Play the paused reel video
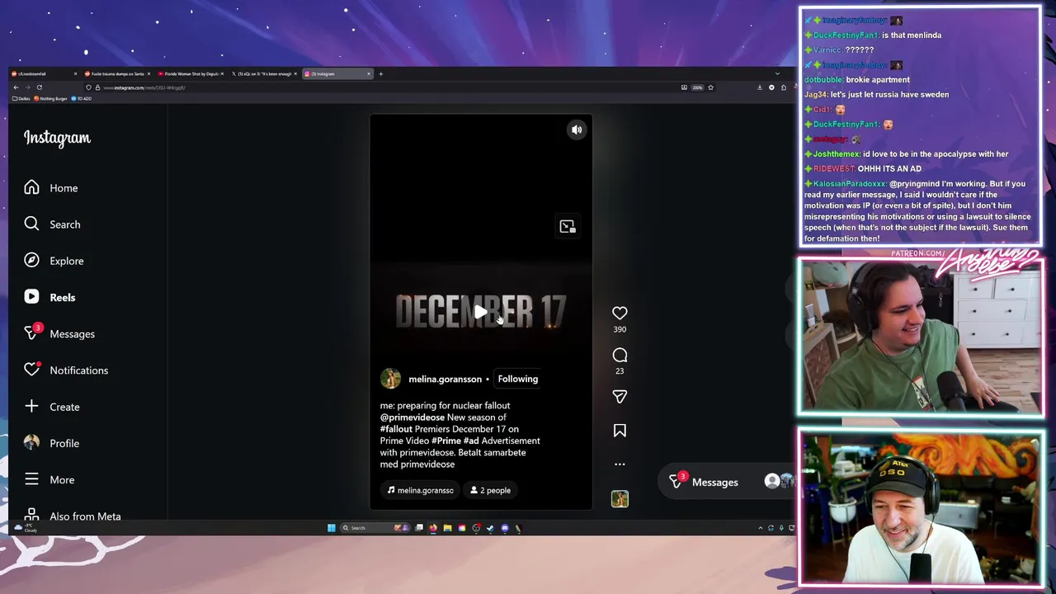 pyautogui.click(x=481, y=312)
